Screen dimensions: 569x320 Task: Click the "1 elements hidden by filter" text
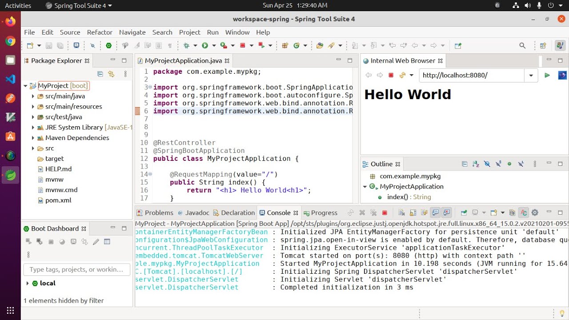tap(64, 300)
